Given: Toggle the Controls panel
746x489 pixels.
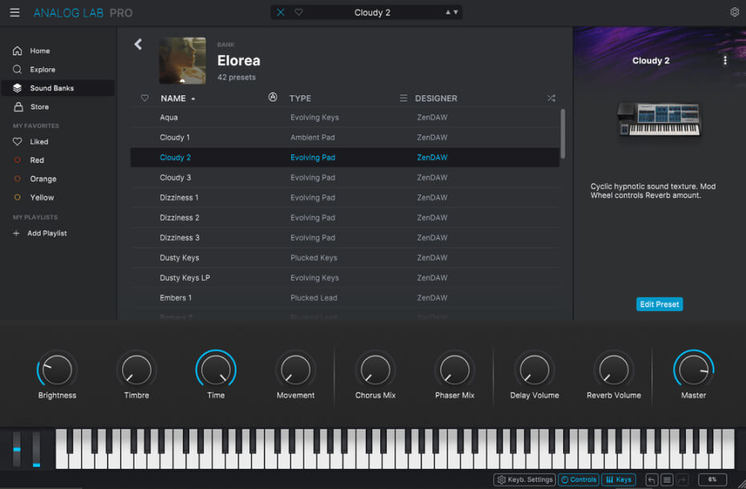Looking at the screenshot, I should coord(578,479).
